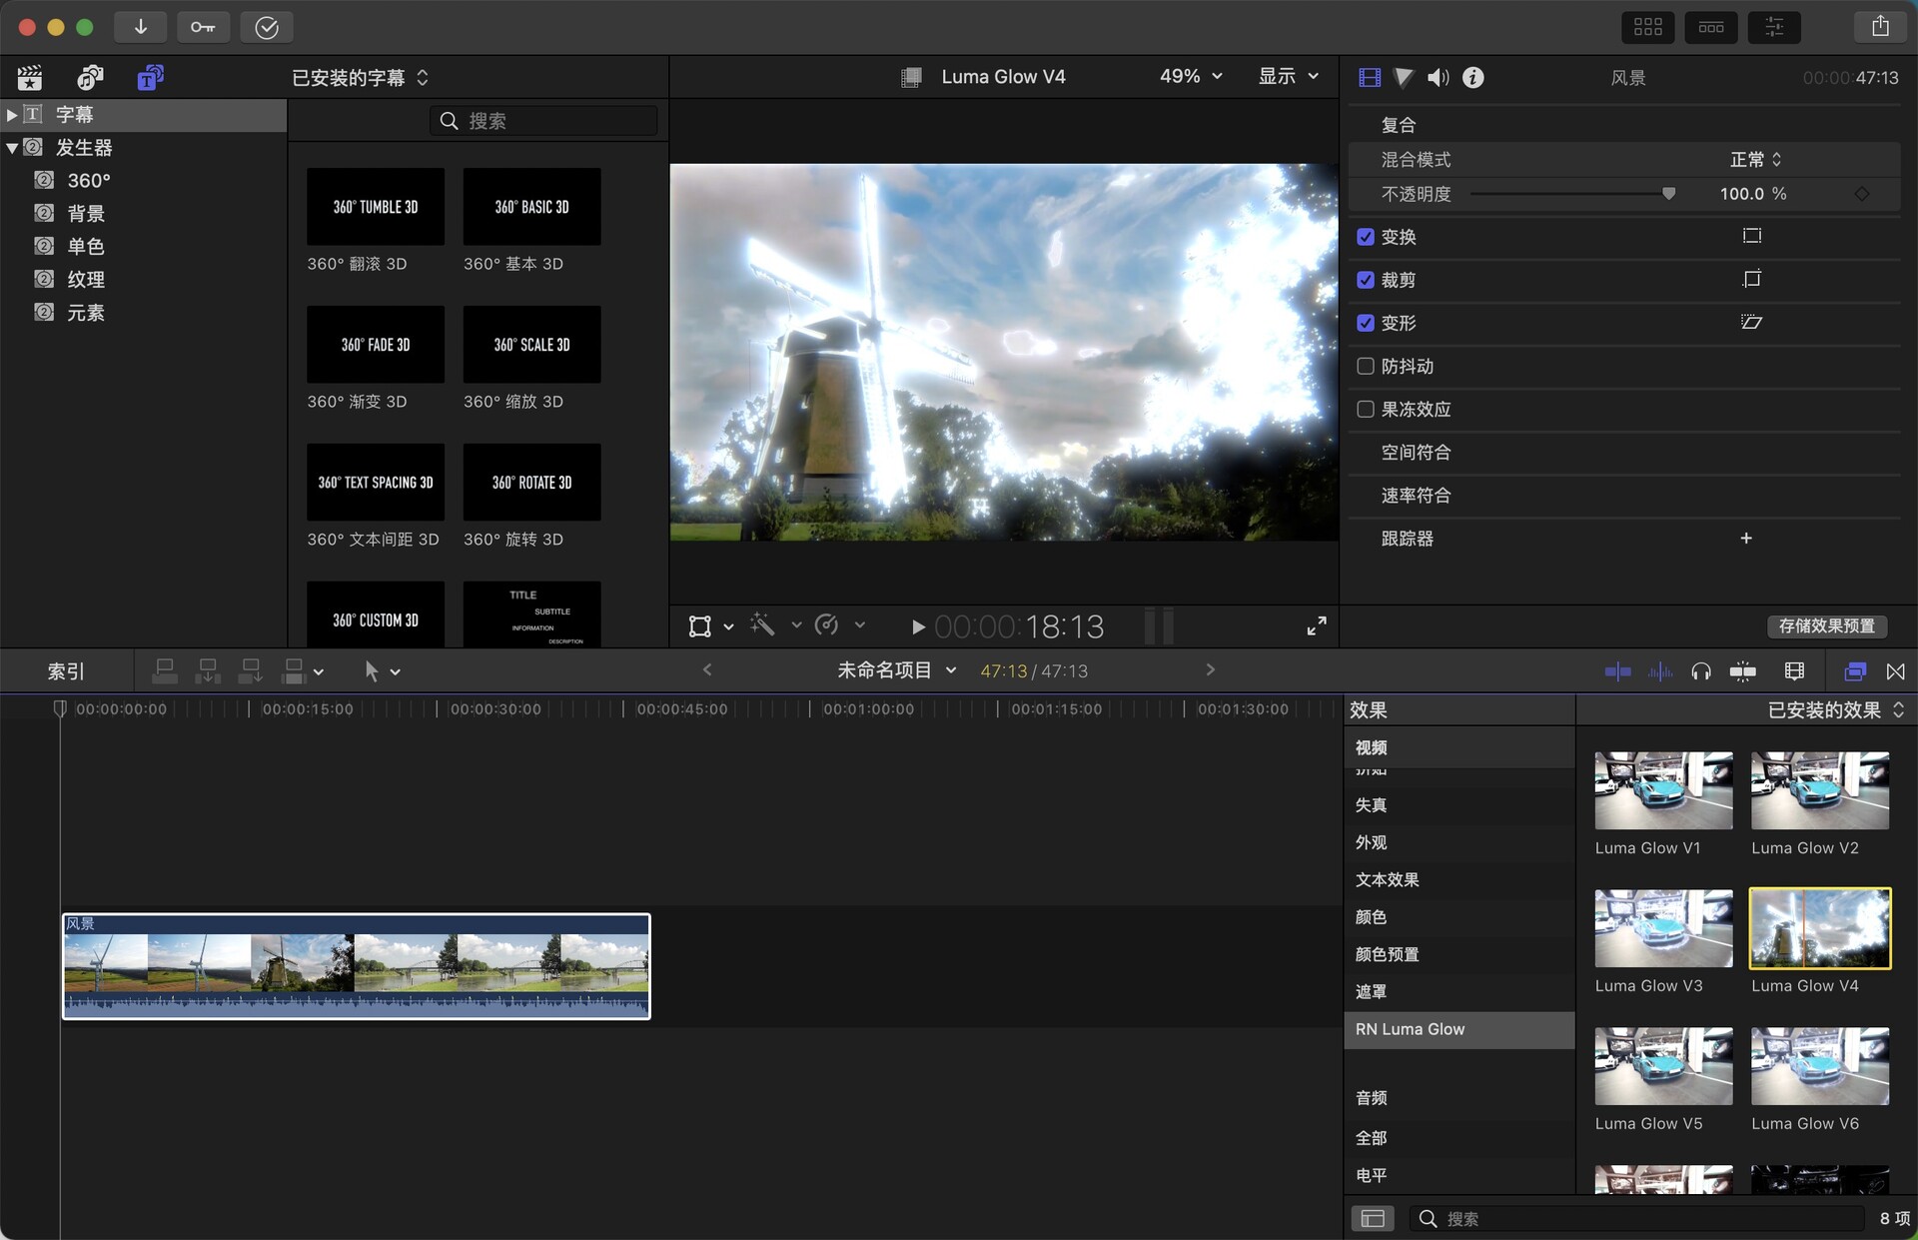Select the Luma Glow V1 effect thumbnail

(x=1663, y=790)
